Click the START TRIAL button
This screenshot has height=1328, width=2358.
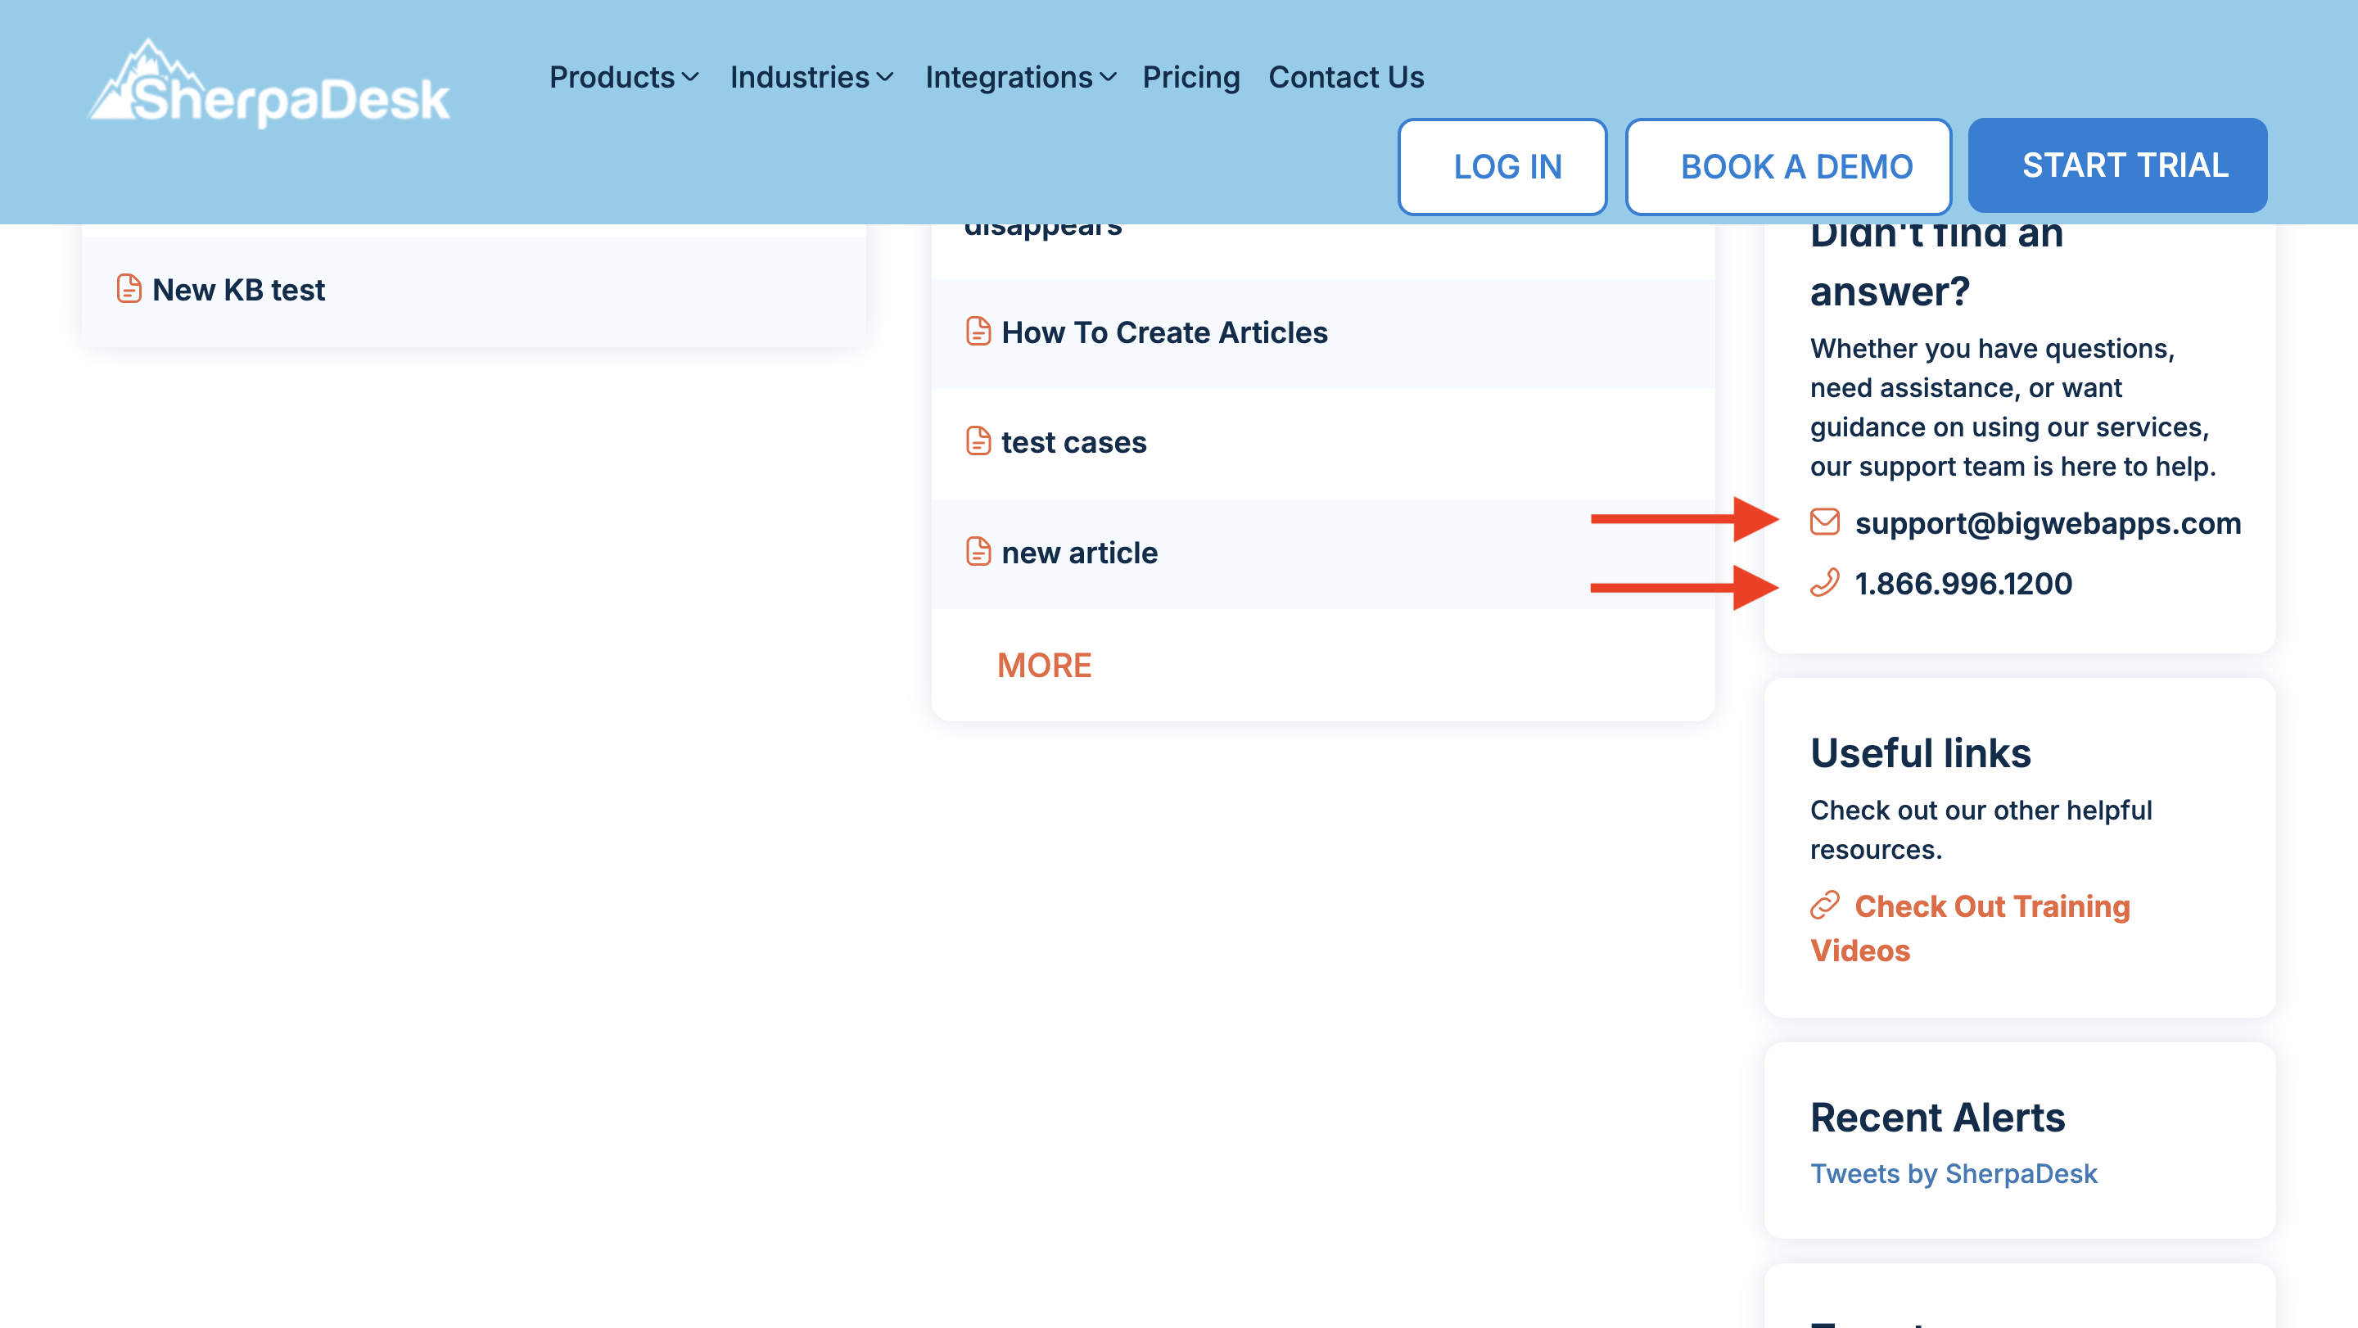click(x=2116, y=165)
